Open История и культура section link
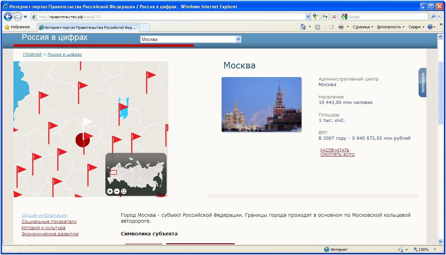 click(x=43, y=228)
